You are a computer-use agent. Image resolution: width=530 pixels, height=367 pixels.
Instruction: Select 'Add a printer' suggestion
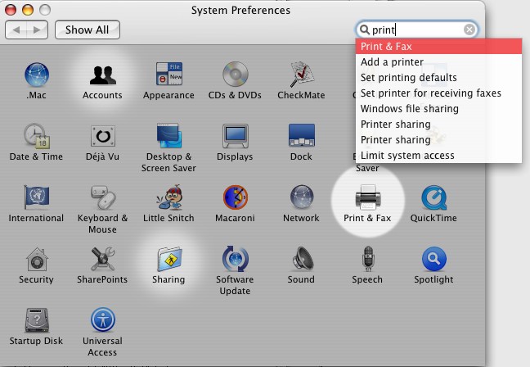(x=438, y=62)
